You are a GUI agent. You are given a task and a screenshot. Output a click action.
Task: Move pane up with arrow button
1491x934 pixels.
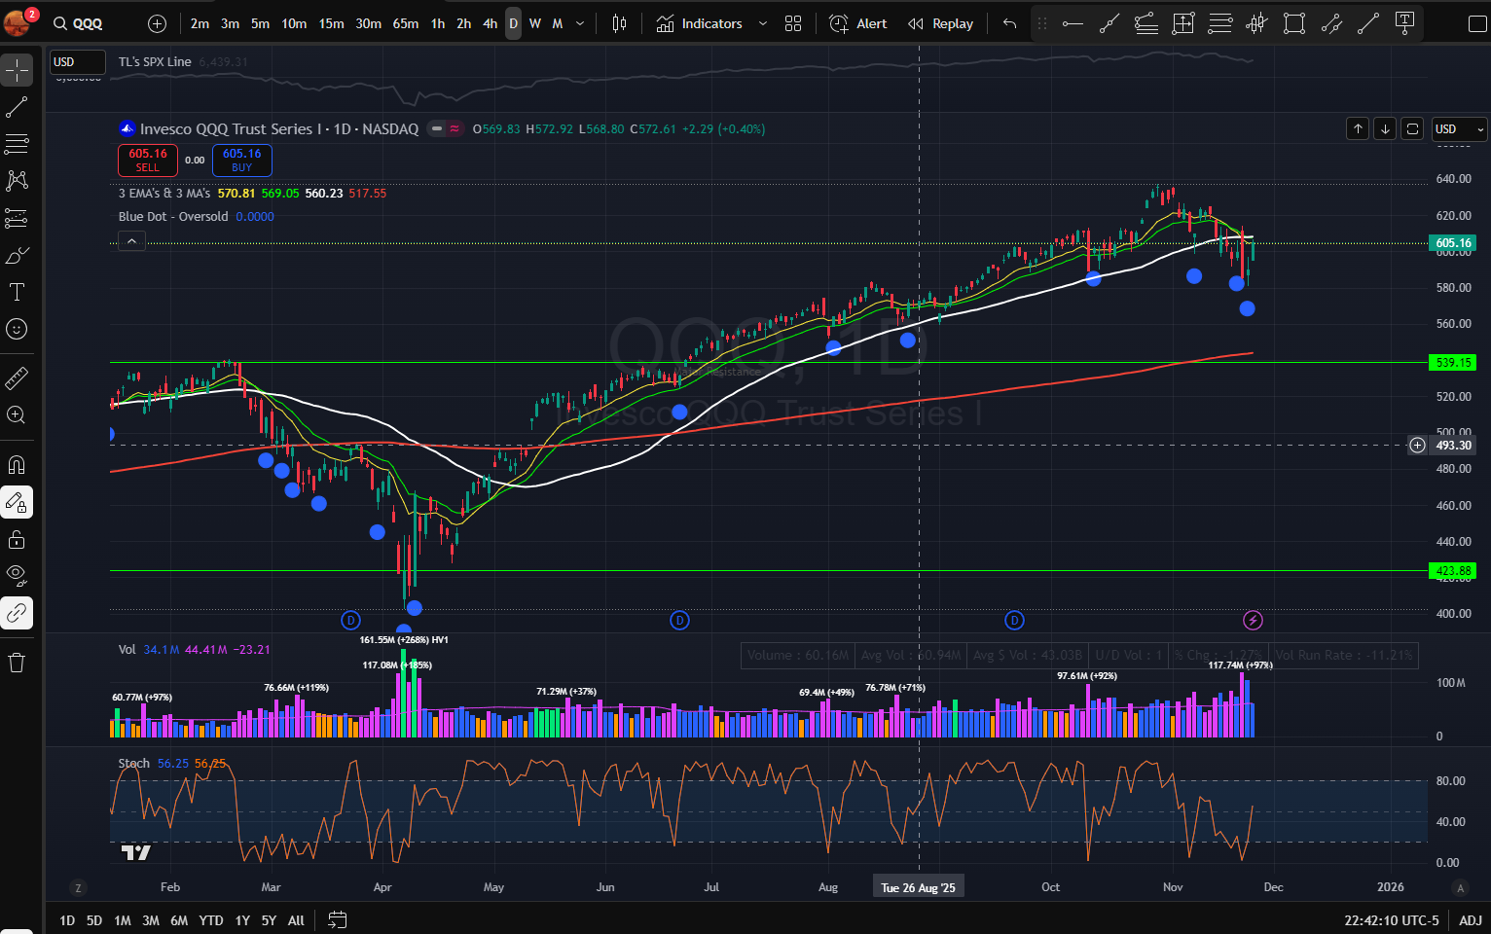point(1358,128)
